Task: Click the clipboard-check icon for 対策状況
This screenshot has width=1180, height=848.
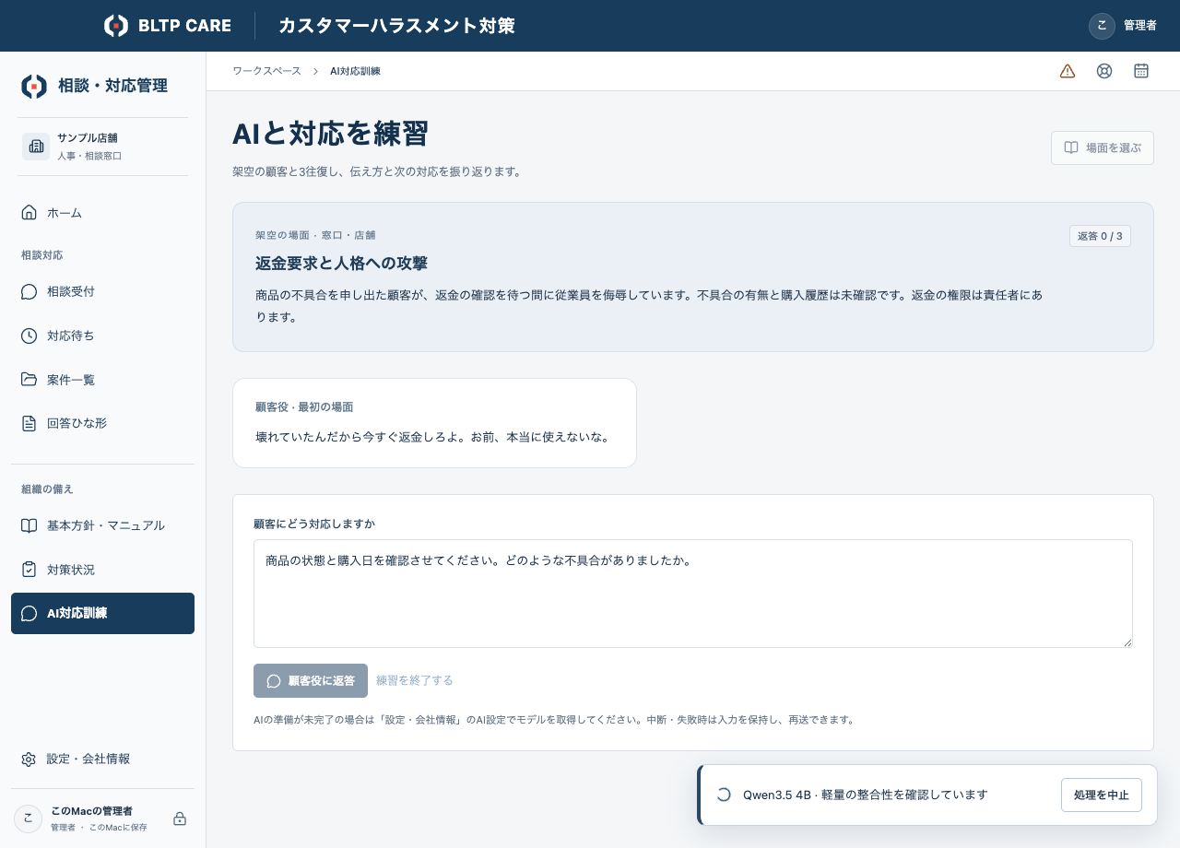Action: pos(29,570)
